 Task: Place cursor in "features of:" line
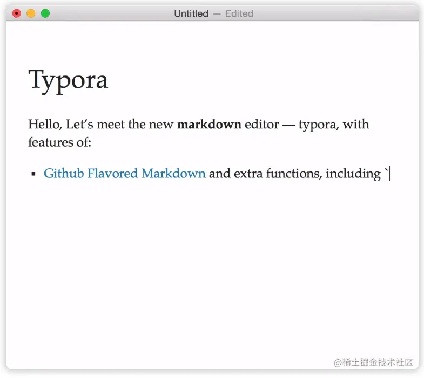60,142
